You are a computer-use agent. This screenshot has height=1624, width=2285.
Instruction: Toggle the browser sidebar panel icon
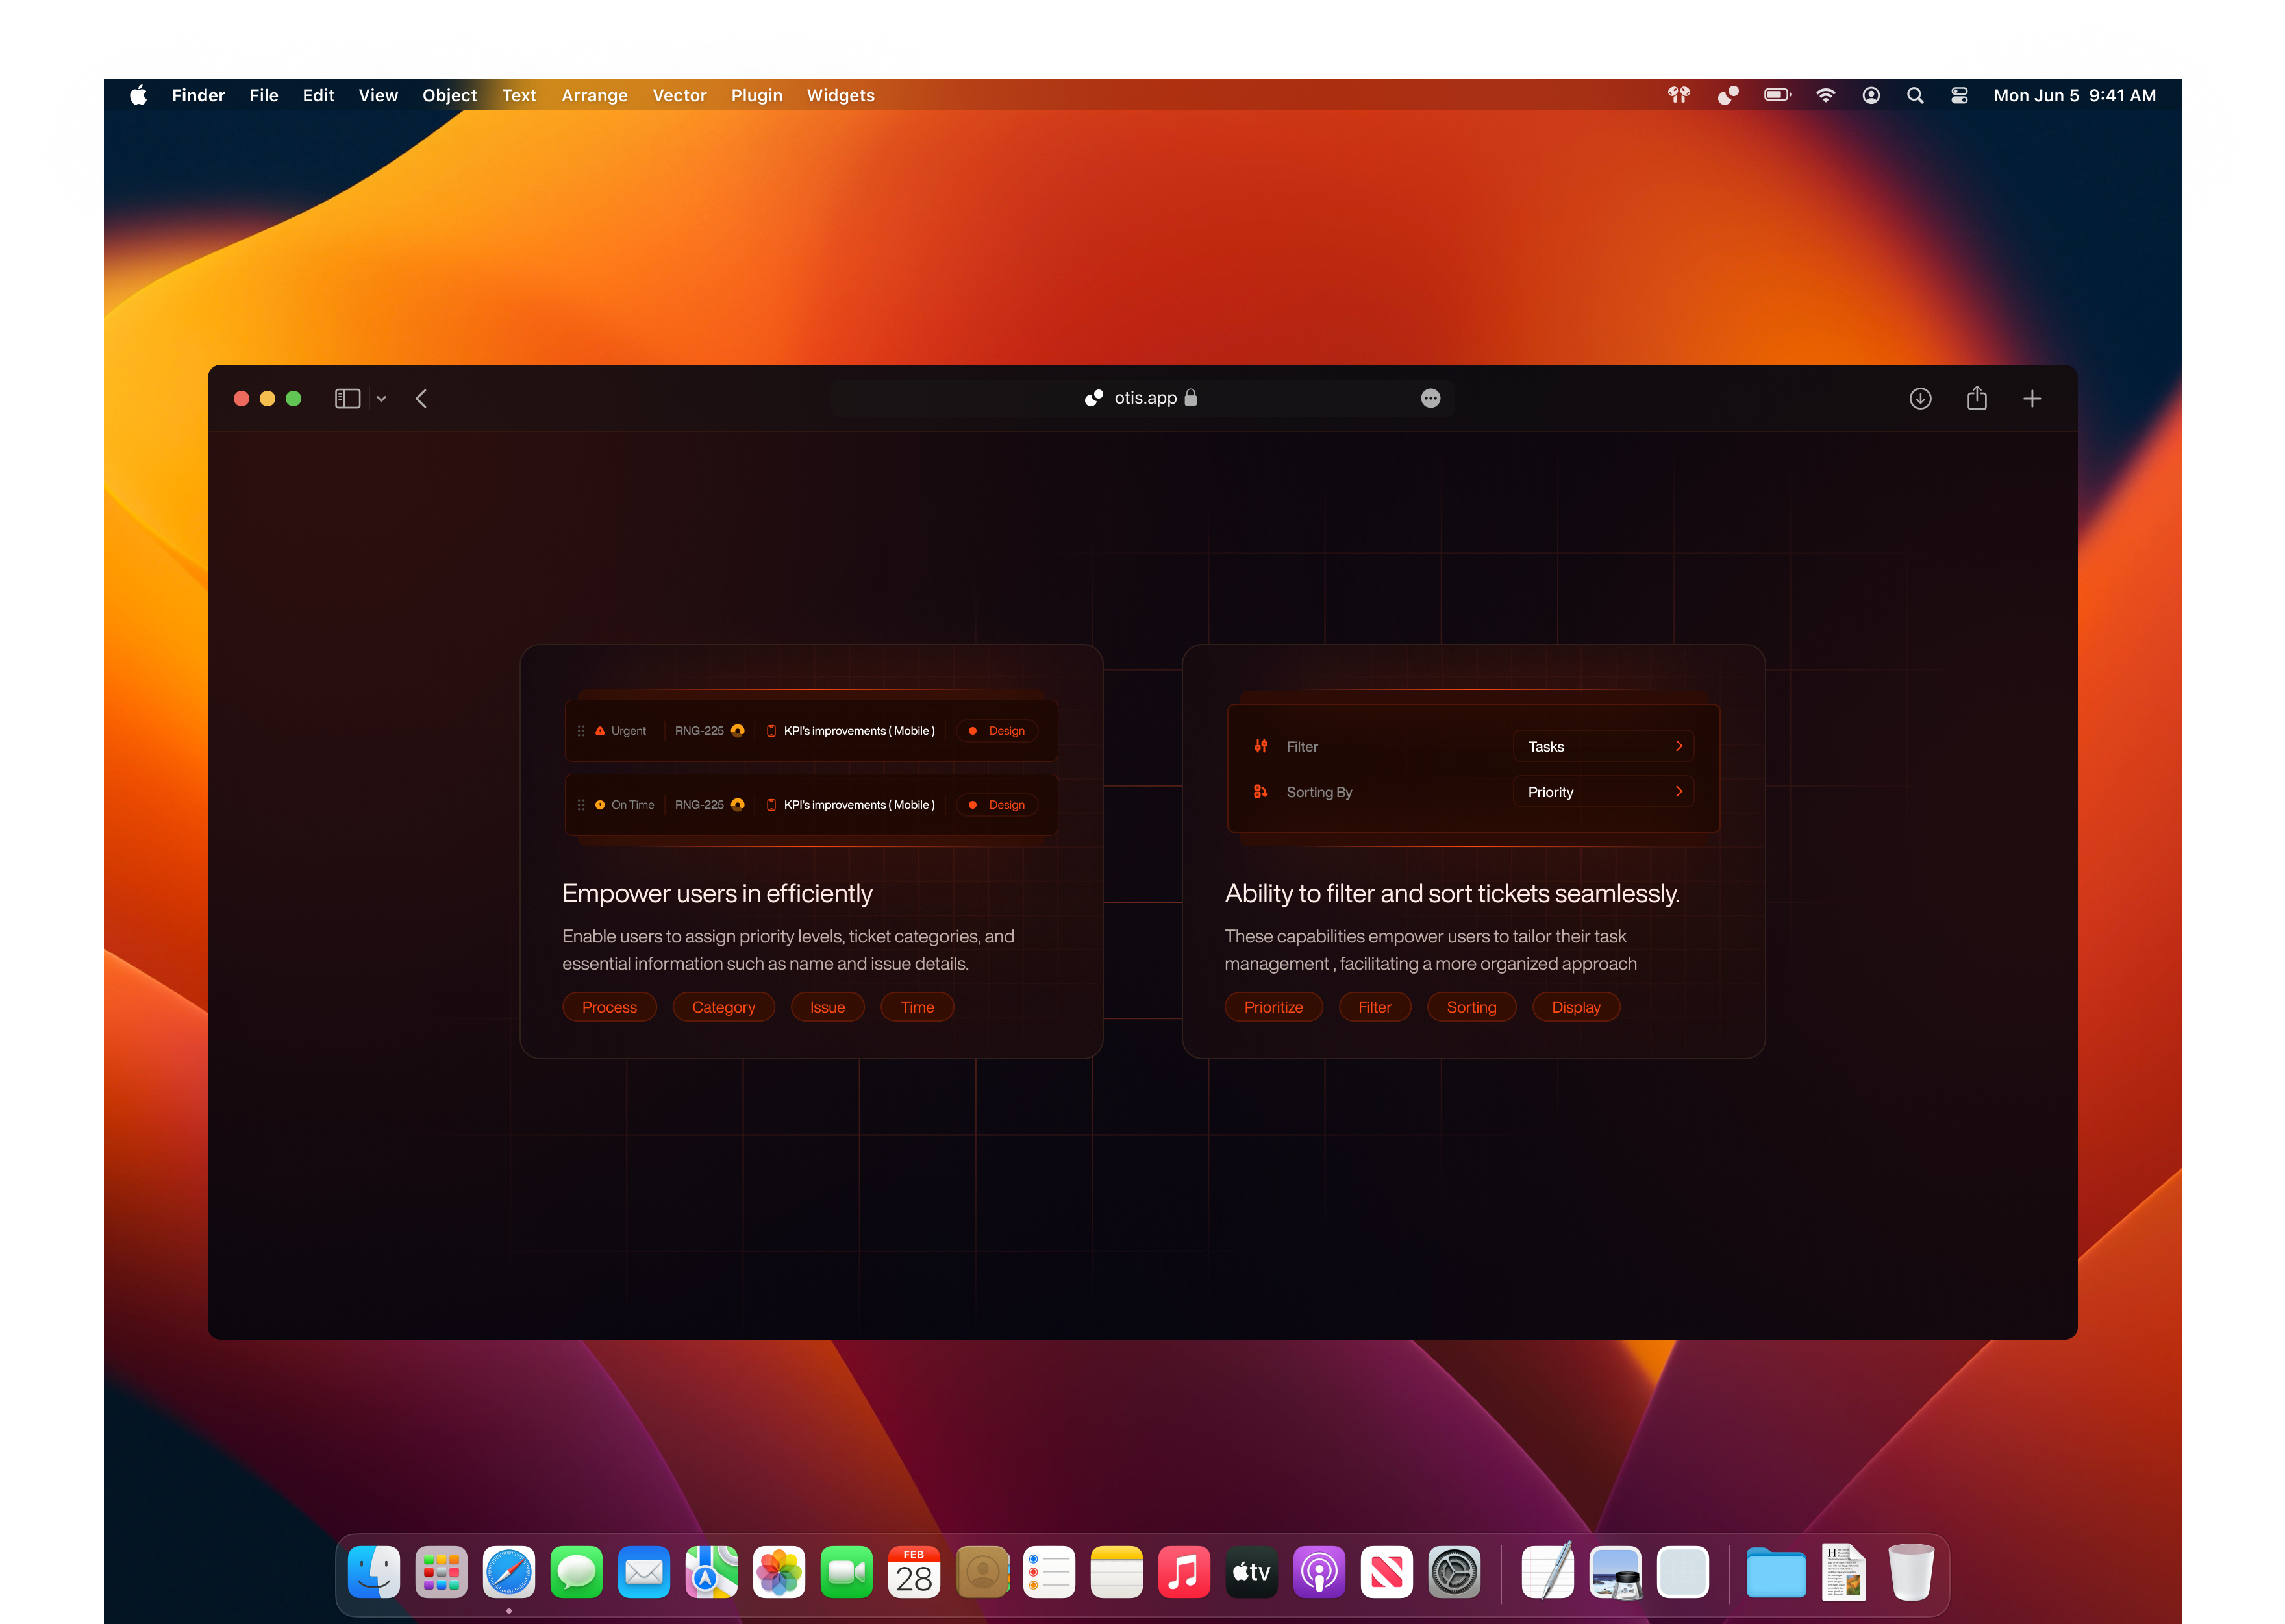click(347, 399)
